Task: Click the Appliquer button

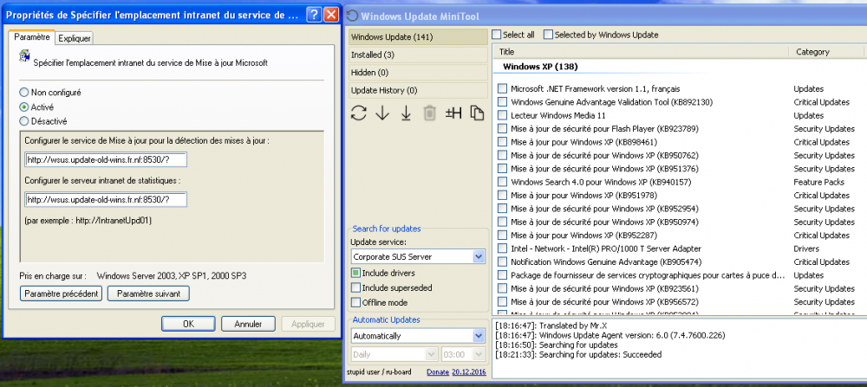Action: [308, 324]
